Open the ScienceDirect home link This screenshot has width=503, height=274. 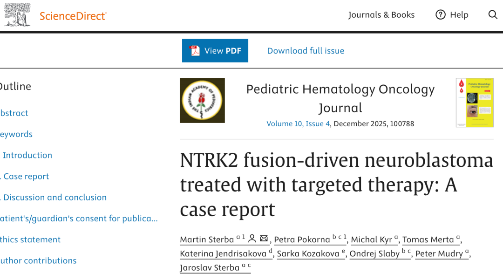tap(73, 16)
